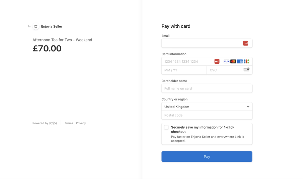Focus the Email input field
Viewport: 308px width, 179px height.
[x=201, y=43]
